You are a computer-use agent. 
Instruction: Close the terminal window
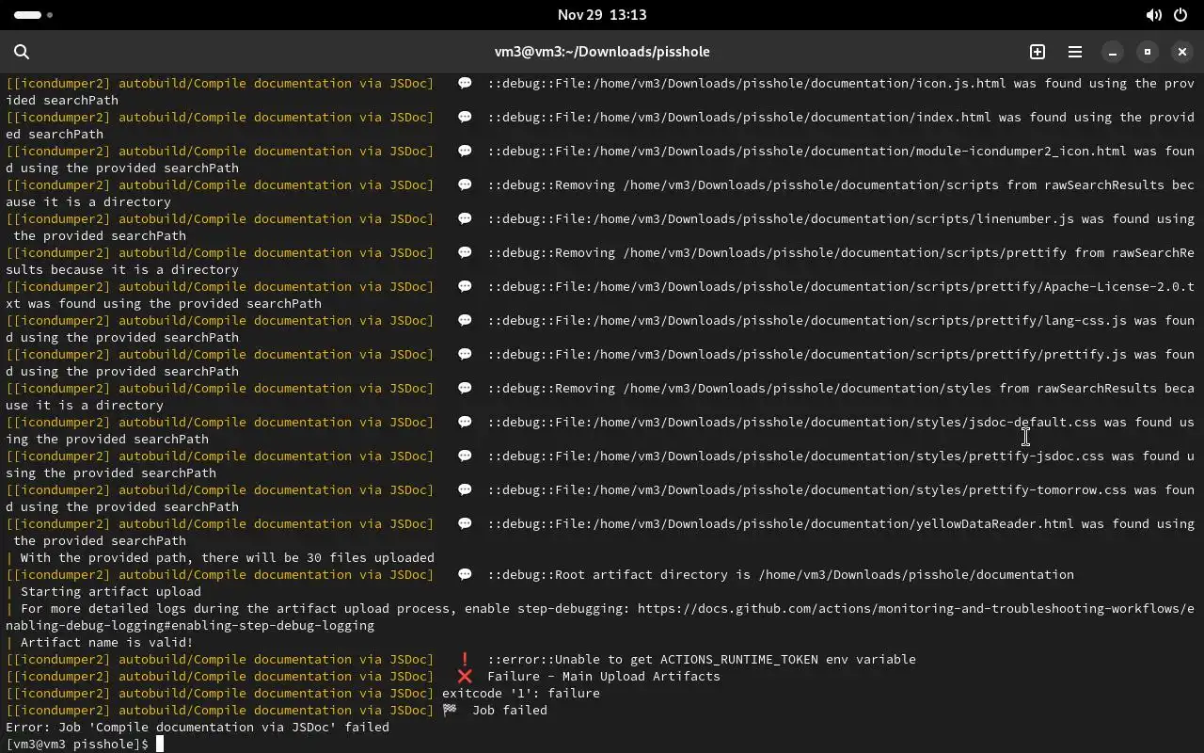[1181, 52]
